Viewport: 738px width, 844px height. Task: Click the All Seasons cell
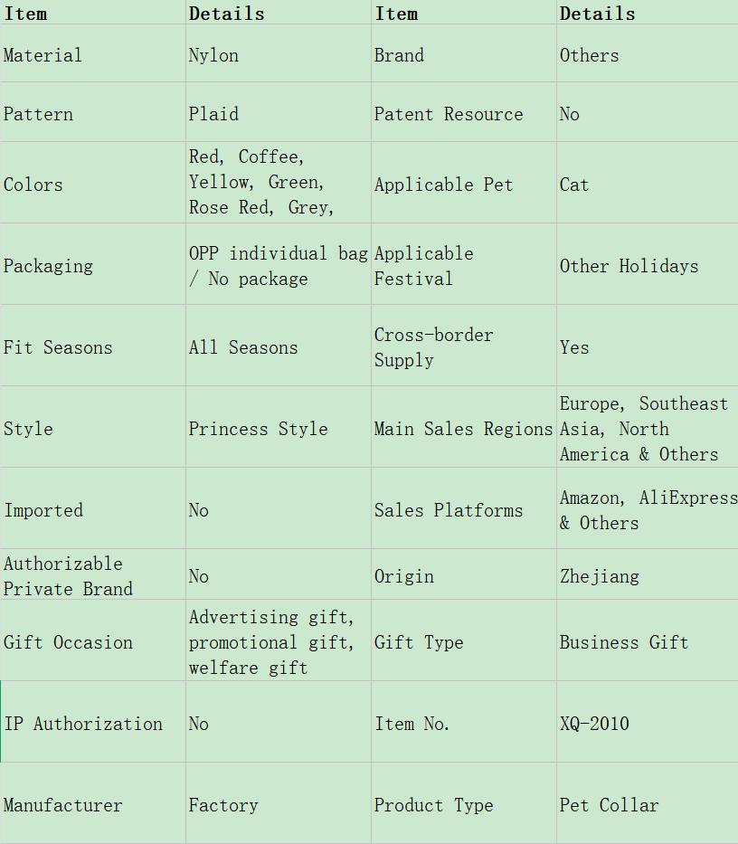click(x=279, y=346)
